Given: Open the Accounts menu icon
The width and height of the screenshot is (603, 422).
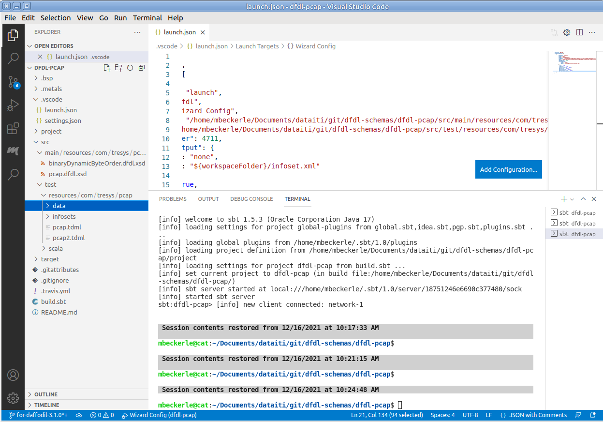Looking at the screenshot, I should tap(13, 375).
